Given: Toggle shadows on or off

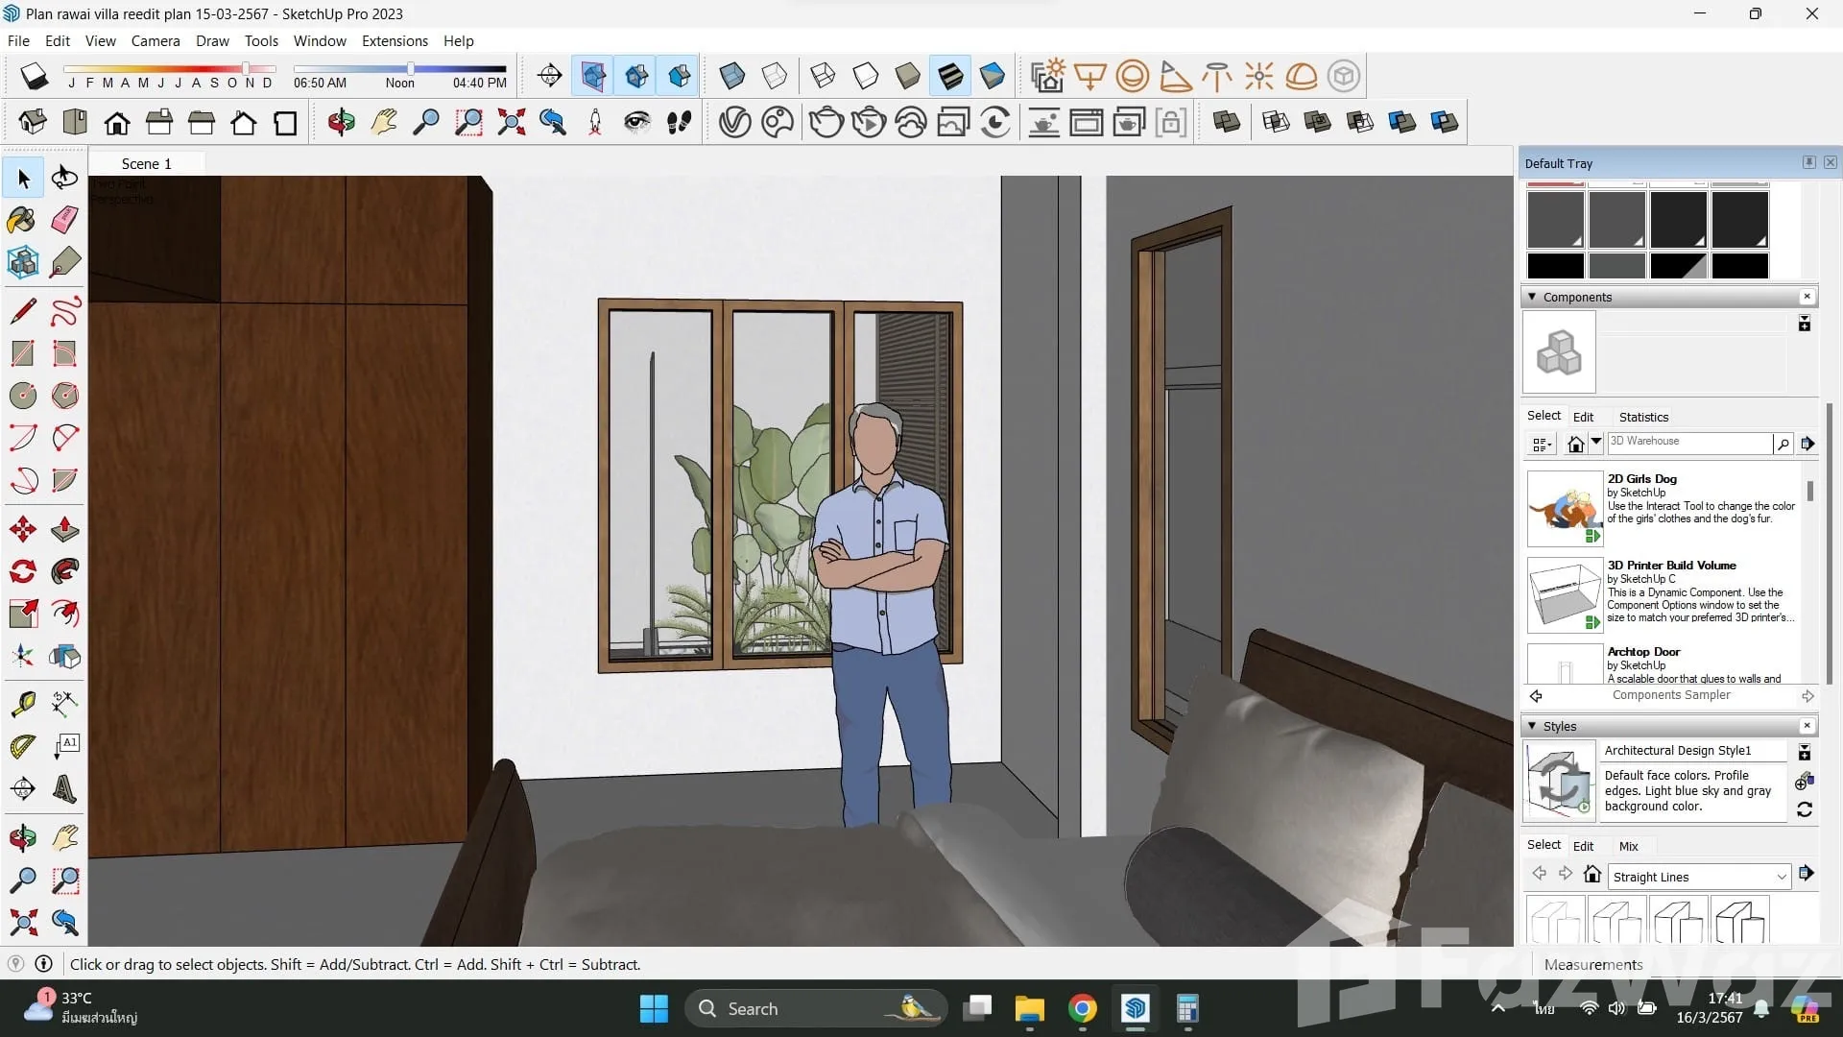Looking at the screenshot, I should (35, 75).
